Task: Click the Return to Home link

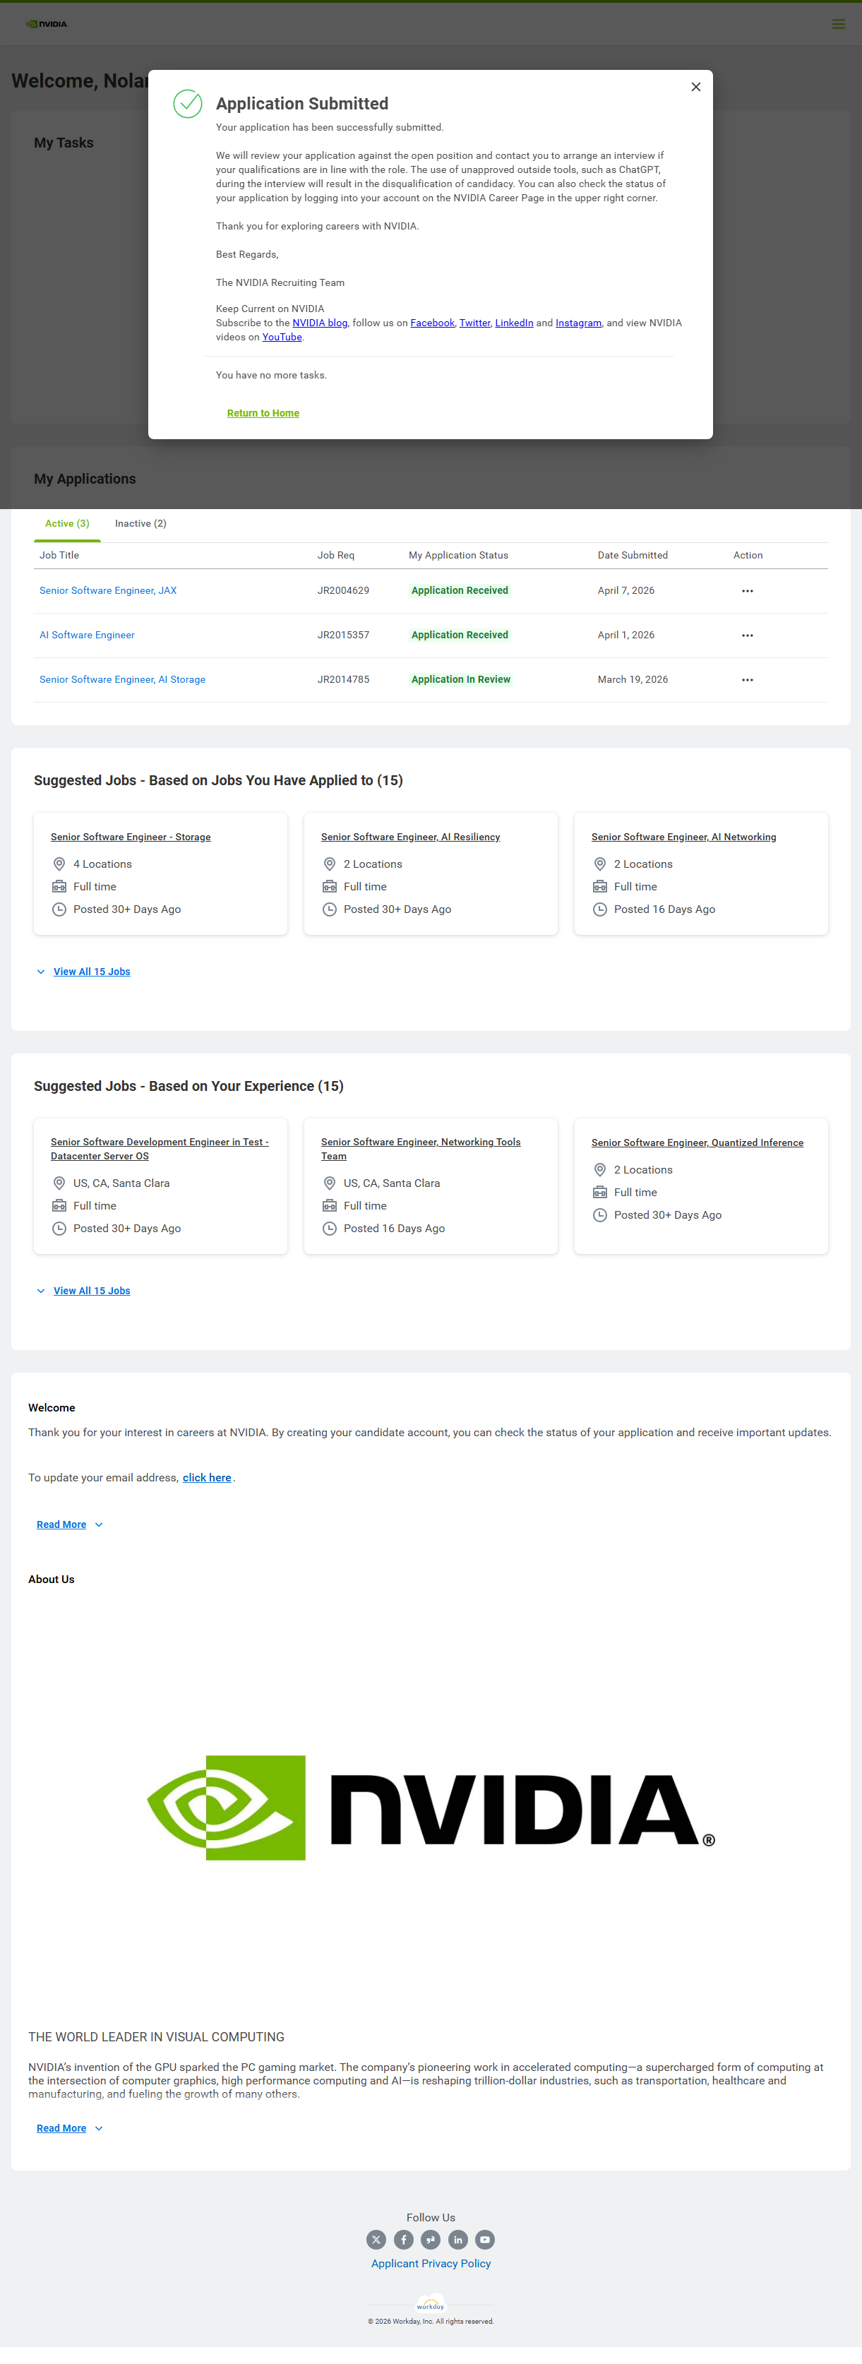Action: [263, 413]
